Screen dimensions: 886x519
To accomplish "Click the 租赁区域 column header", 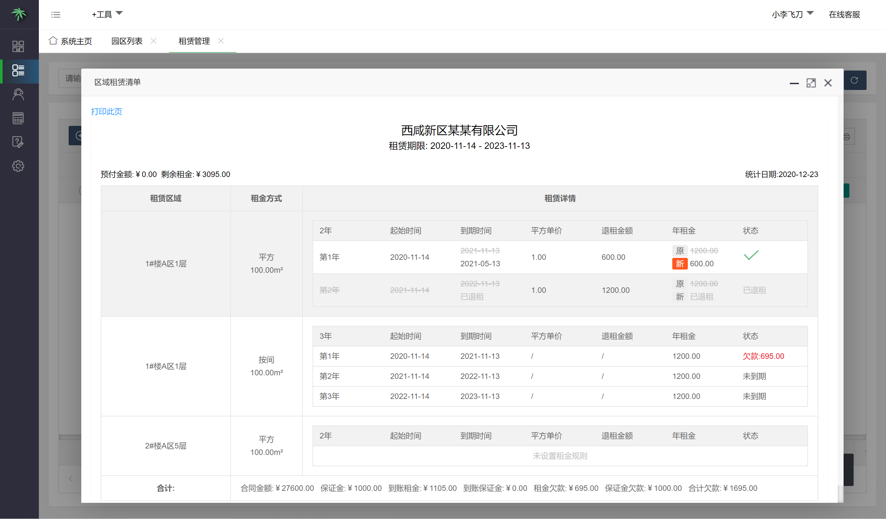I will [x=165, y=198].
